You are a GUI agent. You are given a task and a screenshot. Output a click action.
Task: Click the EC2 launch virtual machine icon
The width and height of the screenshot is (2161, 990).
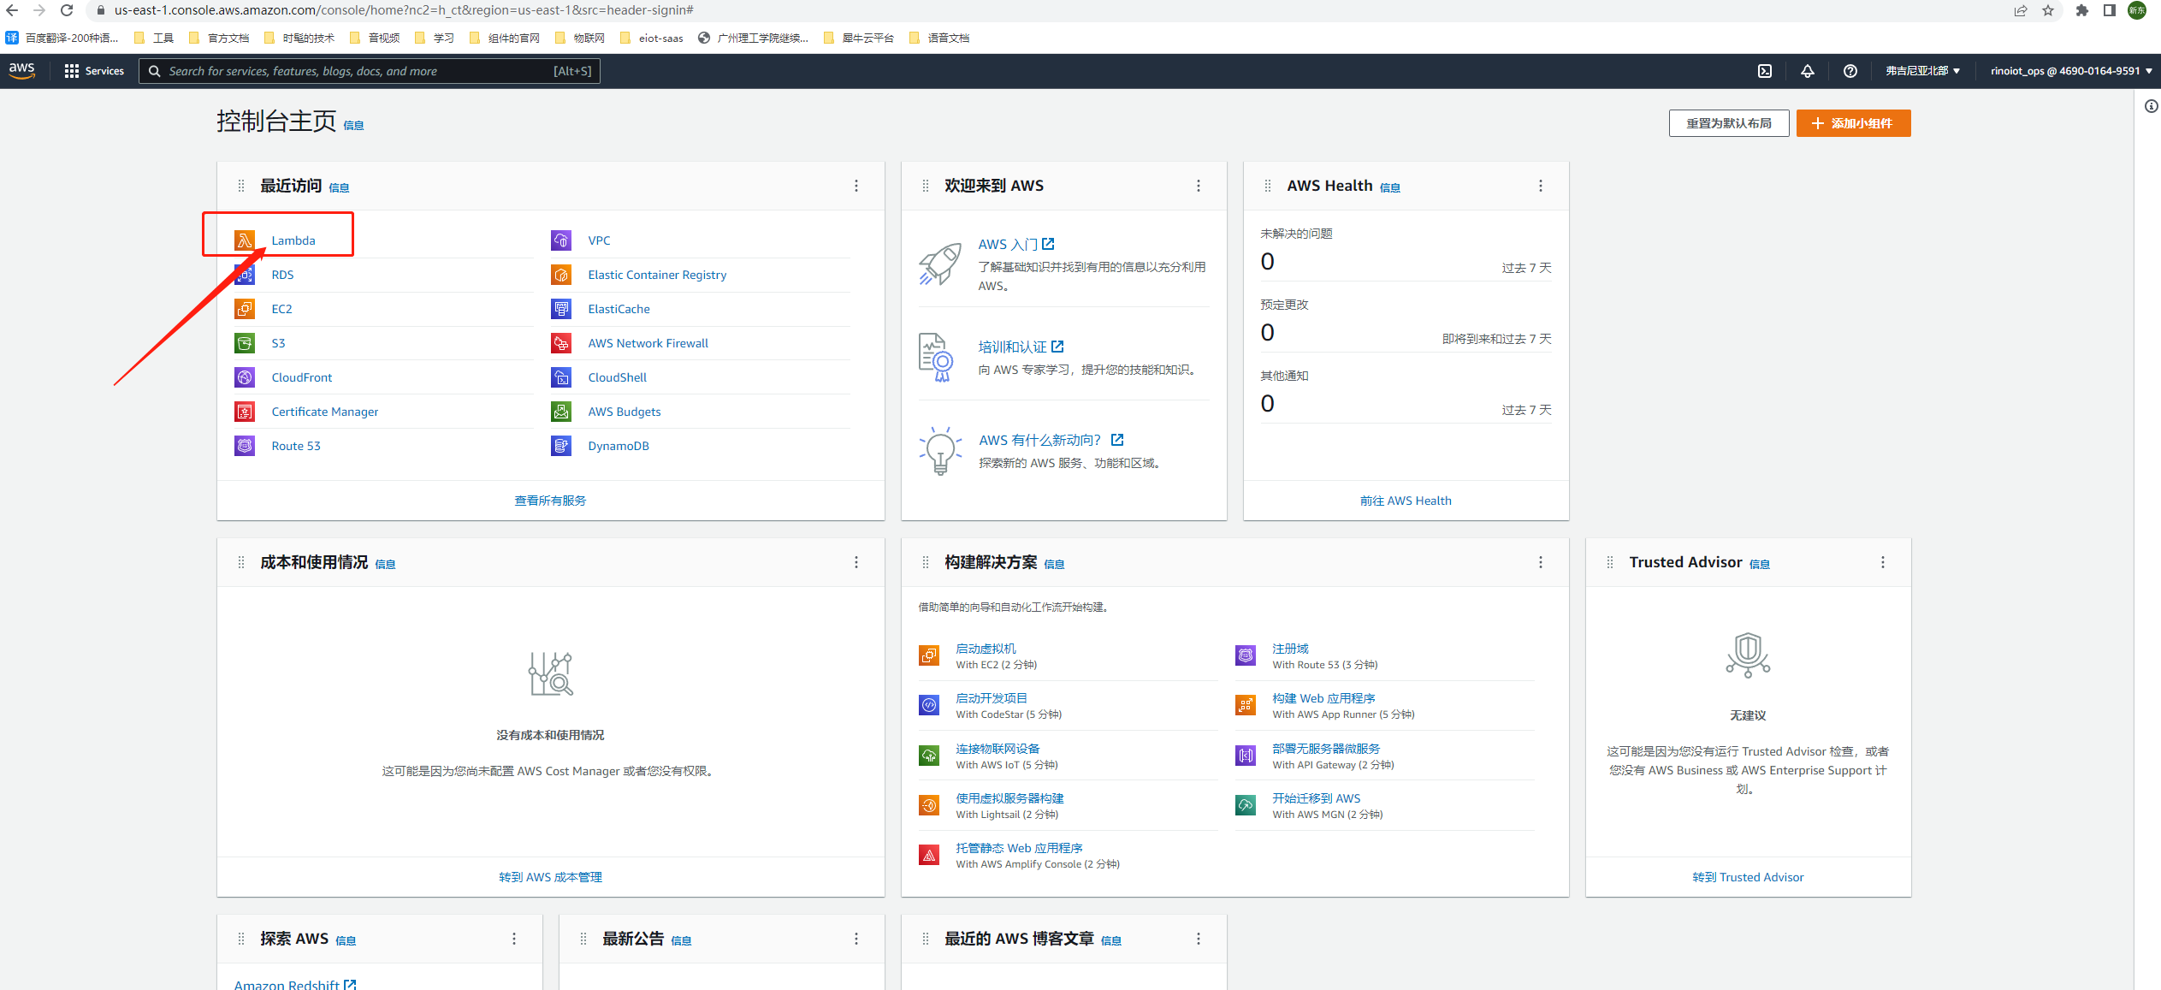click(929, 655)
